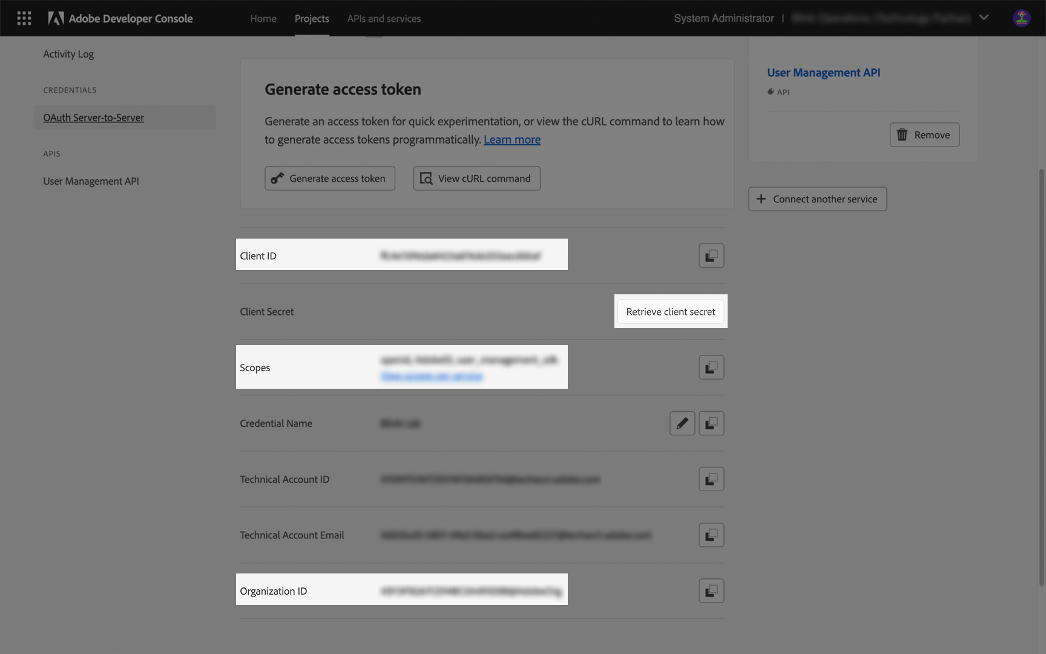
Task: Copy the Scopes value
Action: [x=711, y=368]
